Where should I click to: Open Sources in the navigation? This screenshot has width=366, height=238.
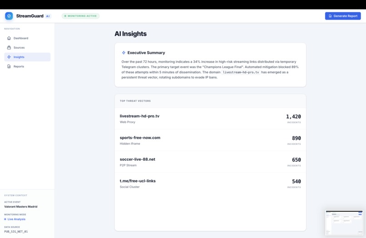[27, 47]
